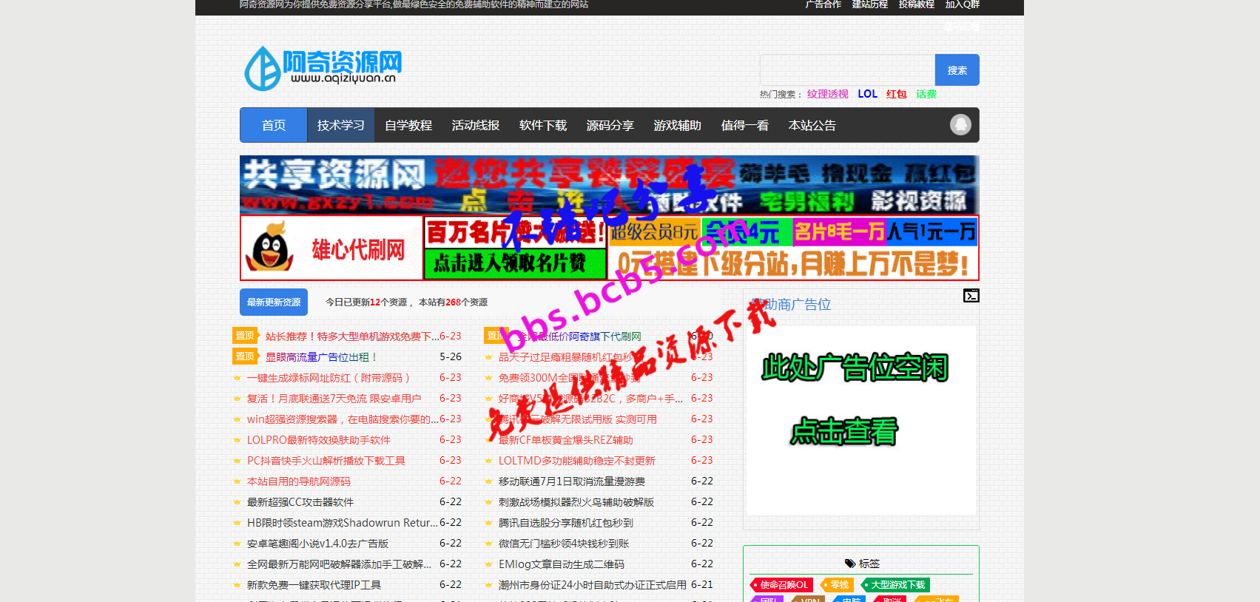
Task: Open the 潮州市身份证24小时自助式办证 post
Action: 593,585
